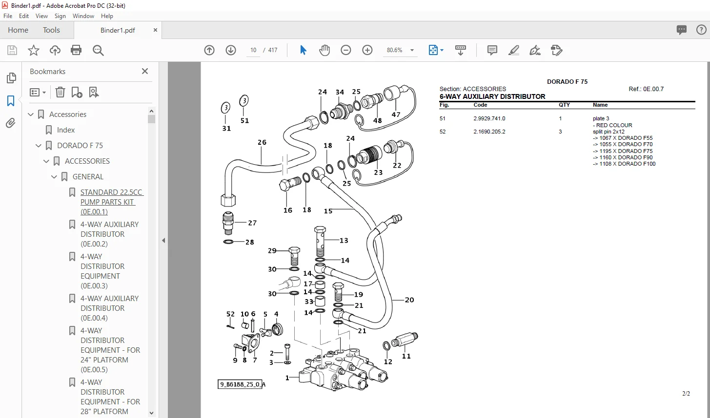Add a new bookmark

[x=77, y=92]
